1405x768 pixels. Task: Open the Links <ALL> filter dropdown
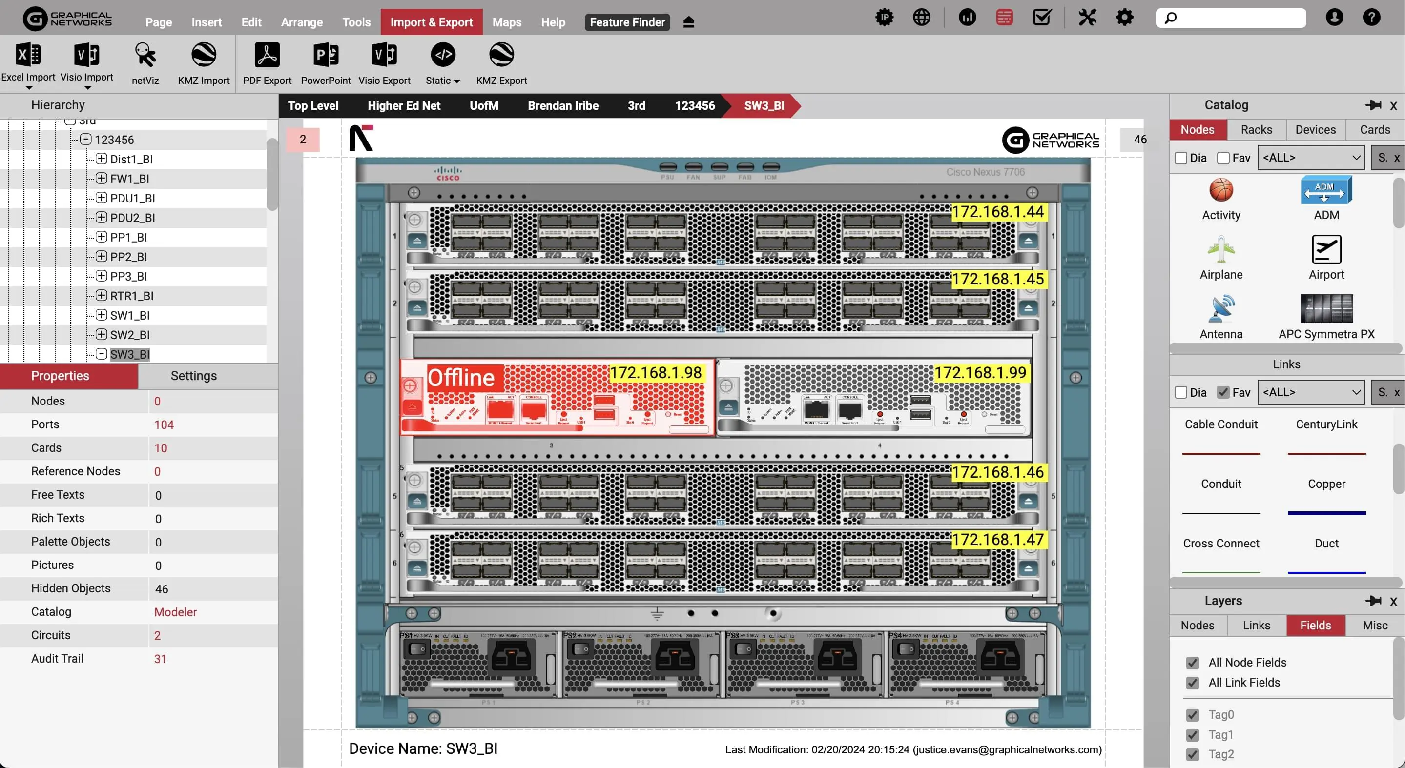coord(1311,392)
